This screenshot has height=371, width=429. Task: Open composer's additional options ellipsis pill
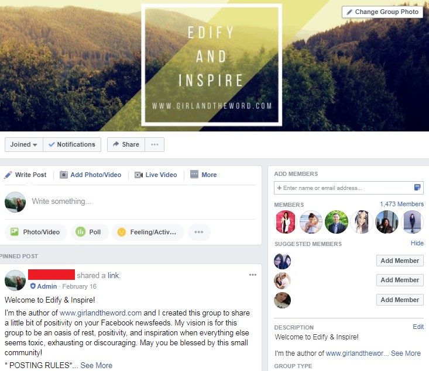tap(199, 232)
